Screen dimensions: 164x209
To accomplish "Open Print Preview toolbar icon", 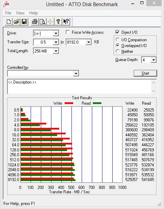I will pyautogui.click(x=43, y=21).
